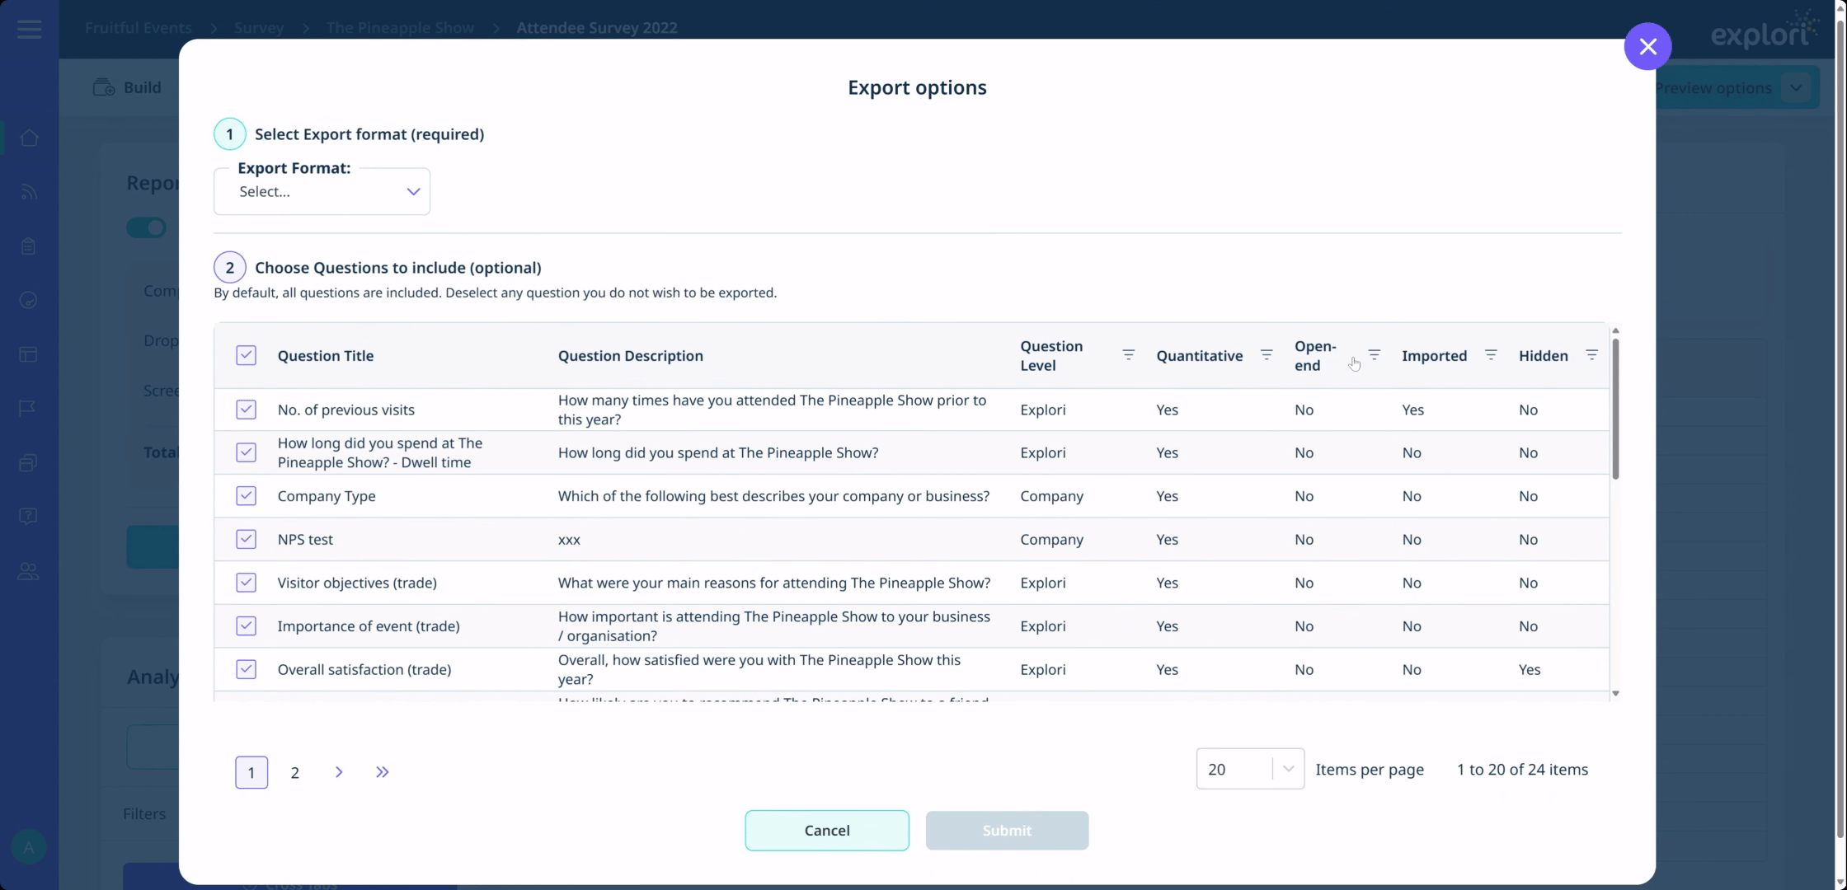The width and height of the screenshot is (1847, 890).
Task: Toggle the select-all checkbox in table header
Action: click(246, 355)
